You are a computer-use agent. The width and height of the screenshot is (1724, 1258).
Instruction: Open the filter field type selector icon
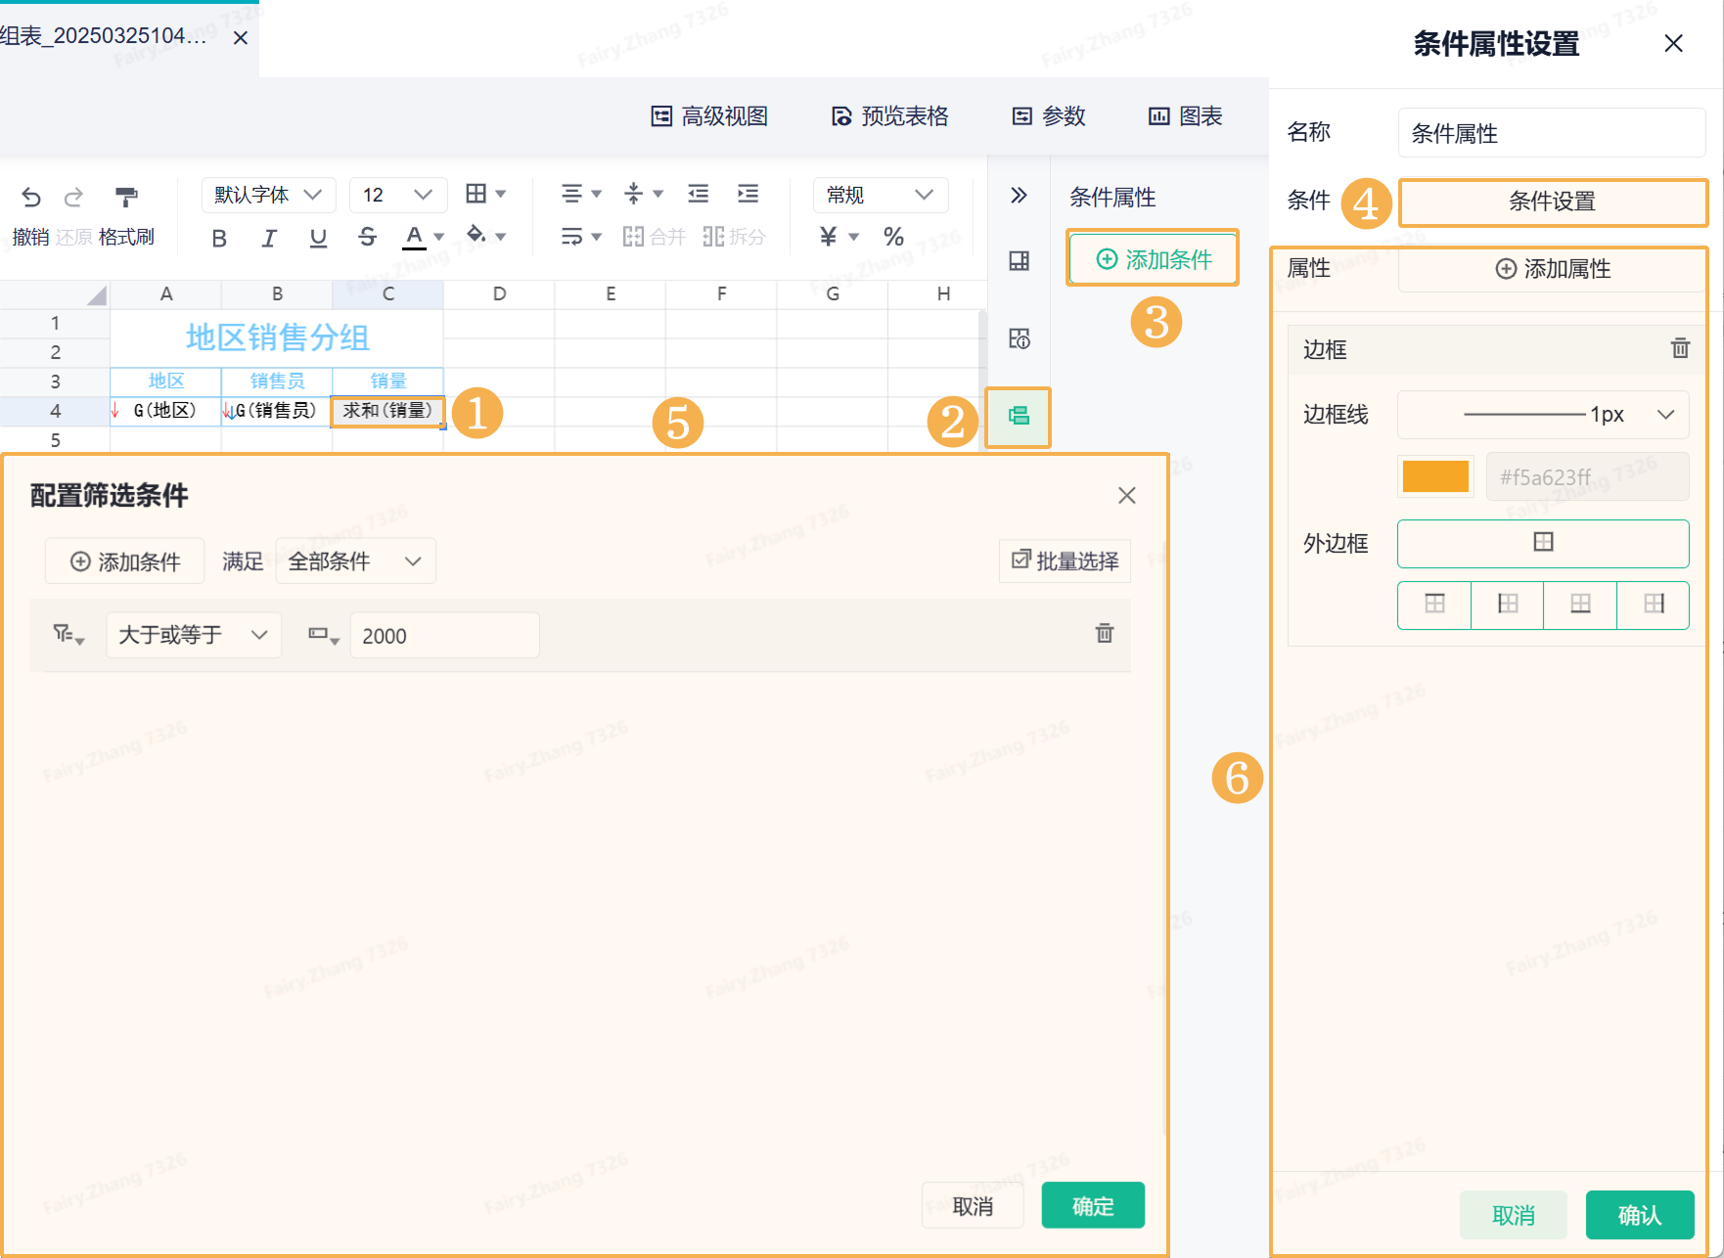[68, 635]
